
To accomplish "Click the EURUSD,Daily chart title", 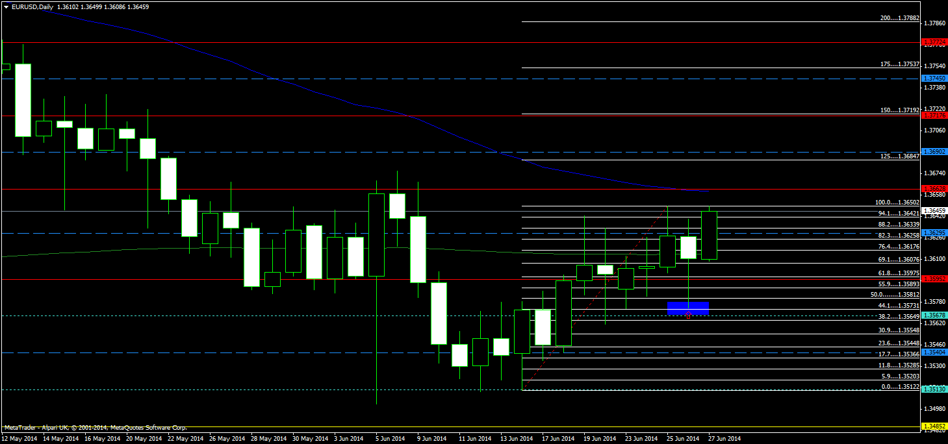I will [33, 6].
